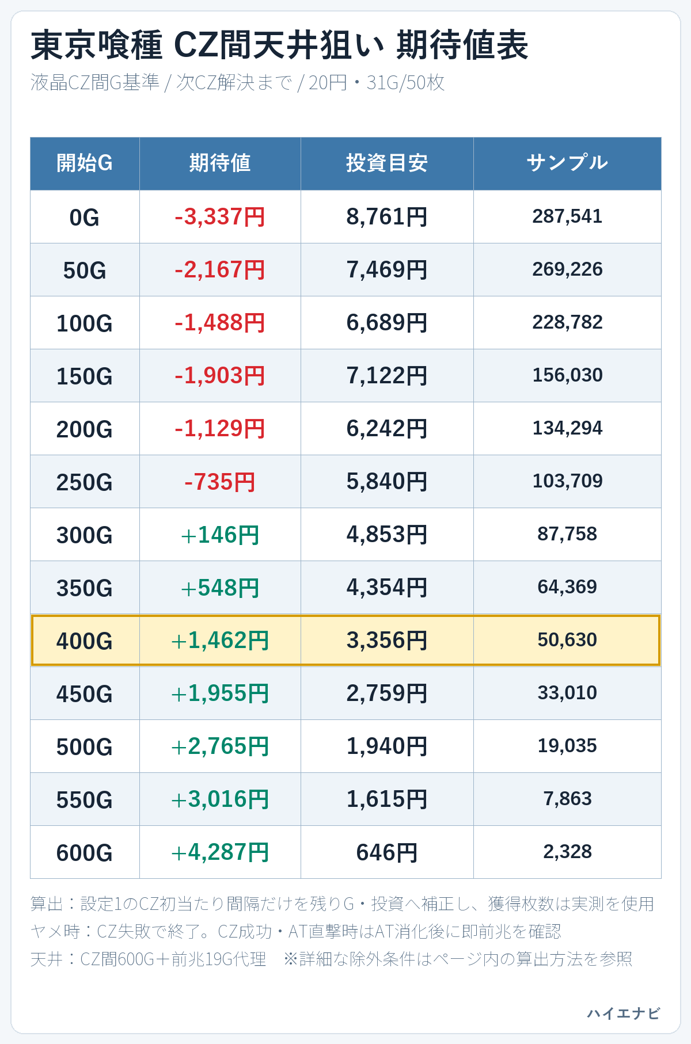Click the 3,356円 investment cell
The height and width of the screenshot is (1044, 691).
[387, 641]
